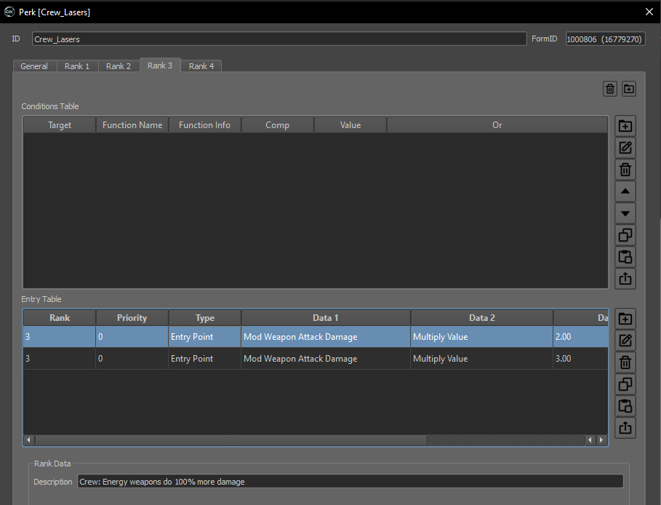Open the Rank 2 tab

(119, 66)
